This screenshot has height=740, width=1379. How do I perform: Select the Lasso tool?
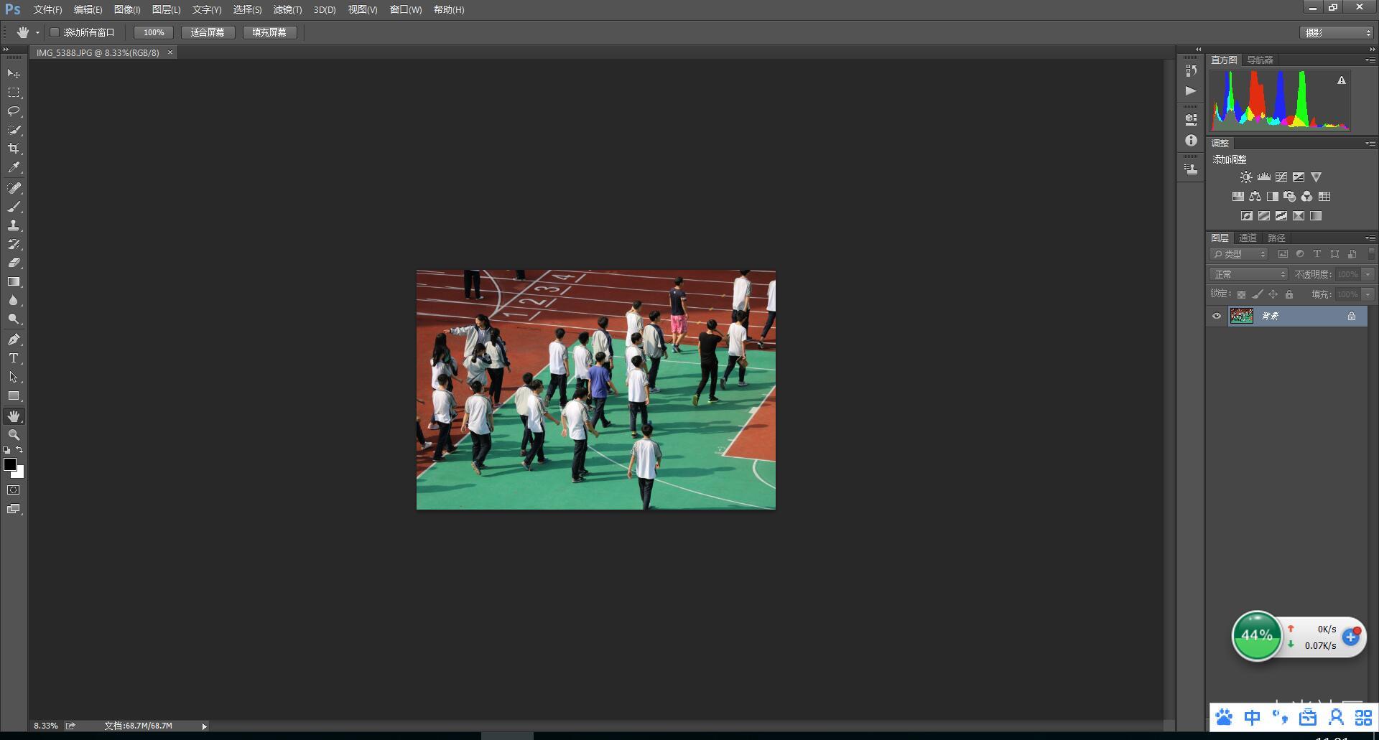[x=14, y=111]
